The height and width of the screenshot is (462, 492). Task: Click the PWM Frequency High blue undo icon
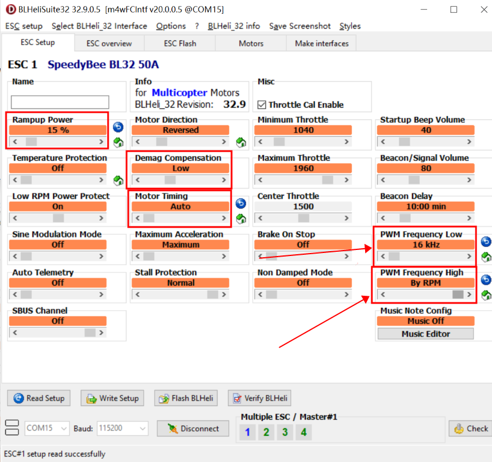coord(486,279)
